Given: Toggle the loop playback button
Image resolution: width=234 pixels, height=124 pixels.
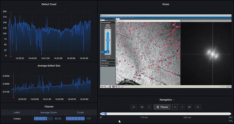Looking at the screenshot, I should 175,107.
